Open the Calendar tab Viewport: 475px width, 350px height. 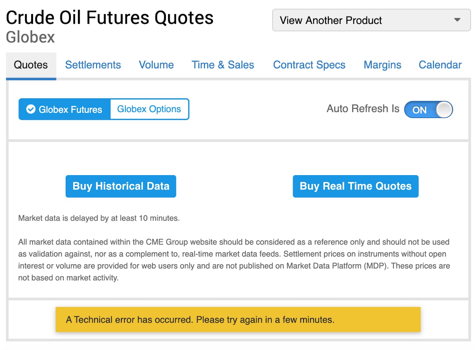coord(440,65)
